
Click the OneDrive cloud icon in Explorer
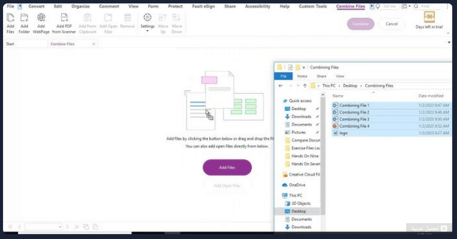(285, 185)
